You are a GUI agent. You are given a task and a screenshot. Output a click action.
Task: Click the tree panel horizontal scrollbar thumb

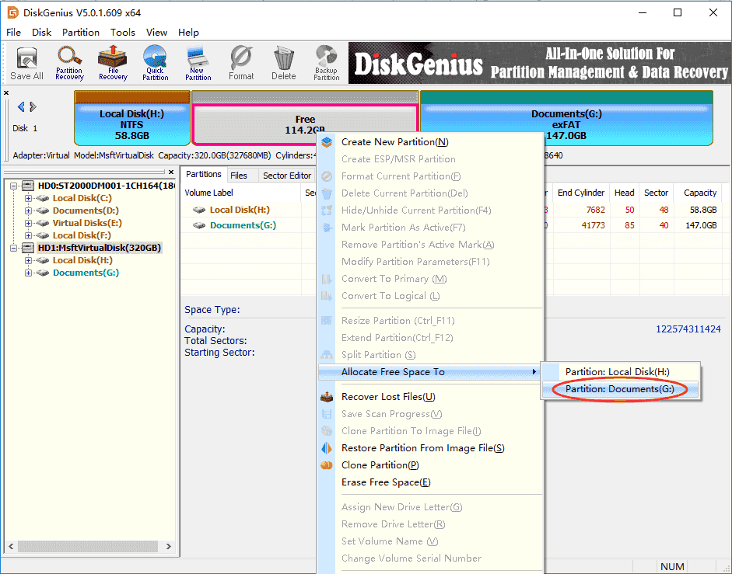(88, 546)
